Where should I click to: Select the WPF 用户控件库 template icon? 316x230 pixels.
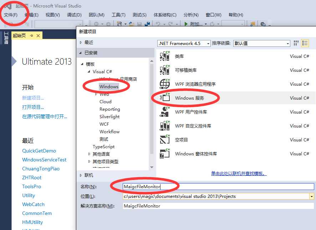[165, 112]
